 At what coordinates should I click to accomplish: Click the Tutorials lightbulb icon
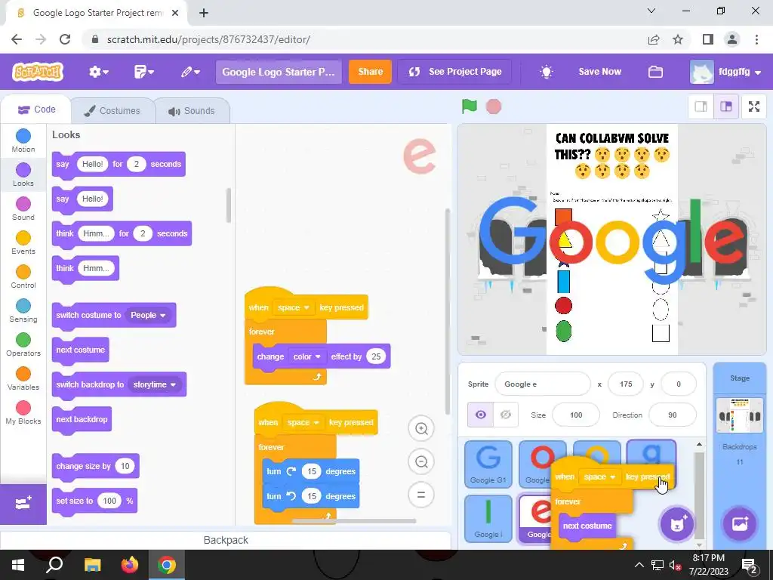[x=546, y=72]
